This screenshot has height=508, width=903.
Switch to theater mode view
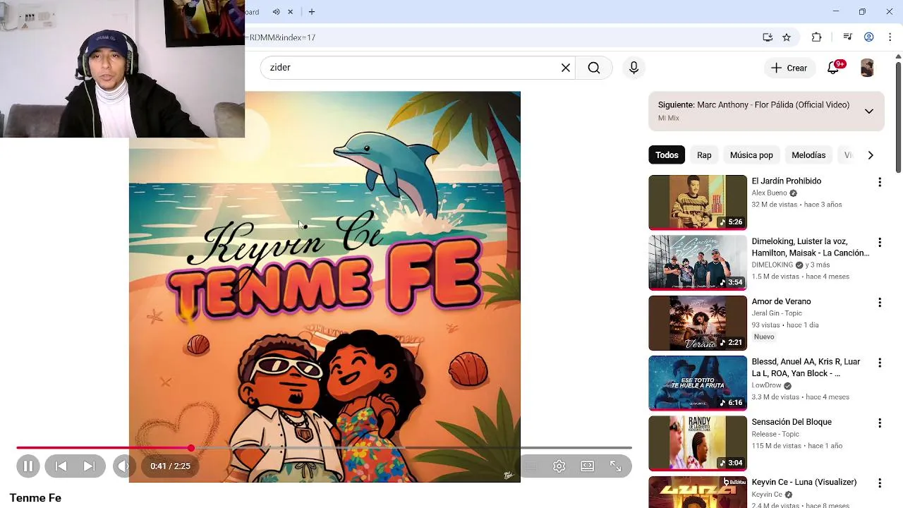tap(587, 466)
